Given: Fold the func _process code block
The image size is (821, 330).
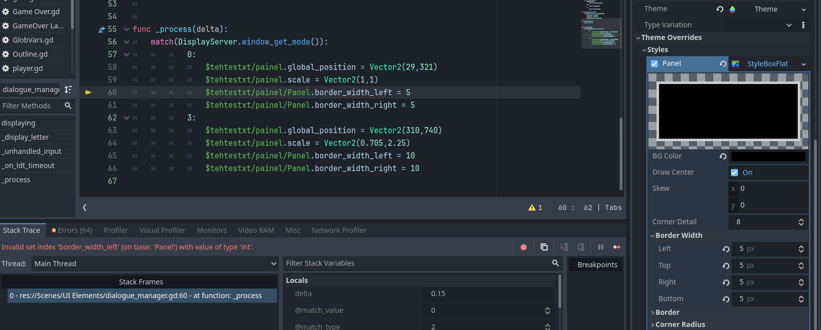Looking at the screenshot, I should coord(127,29).
